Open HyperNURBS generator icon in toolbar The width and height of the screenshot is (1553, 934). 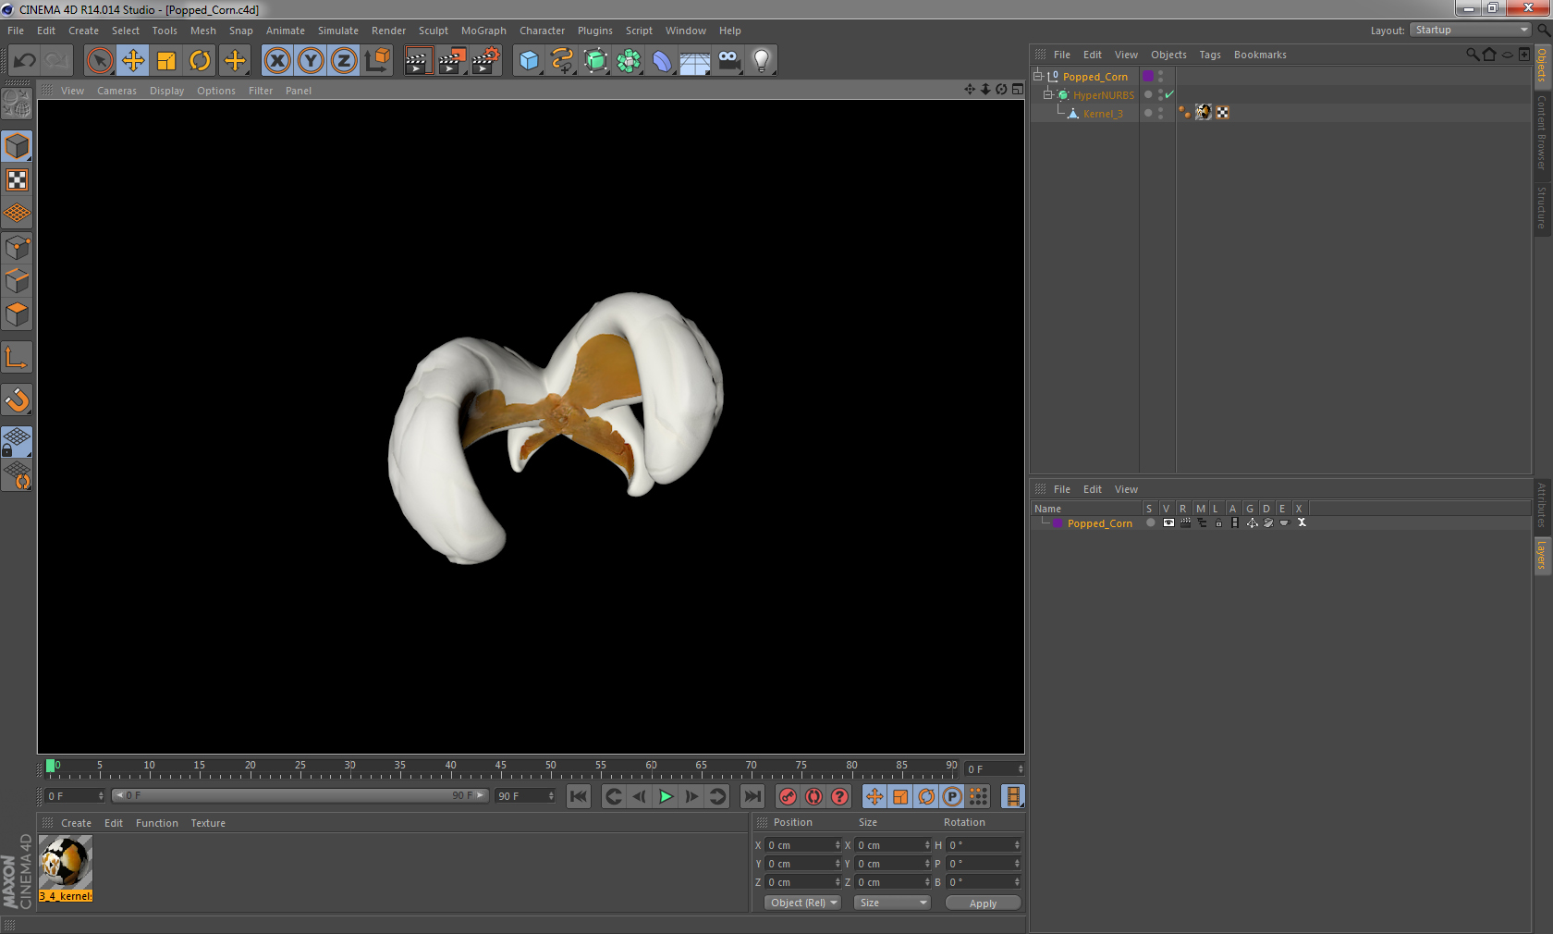click(x=595, y=61)
